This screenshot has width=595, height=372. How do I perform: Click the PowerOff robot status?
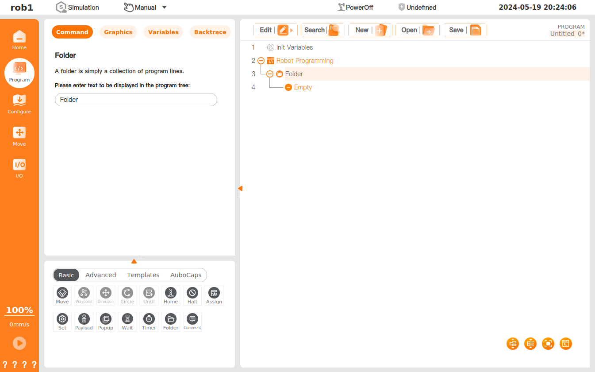click(x=355, y=8)
